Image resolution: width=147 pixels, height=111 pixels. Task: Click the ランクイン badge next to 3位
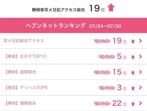coord(107,88)
